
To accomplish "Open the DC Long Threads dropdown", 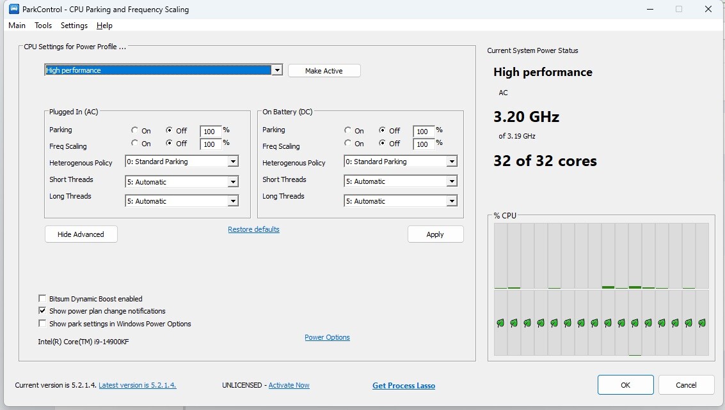I will (452, 201).
